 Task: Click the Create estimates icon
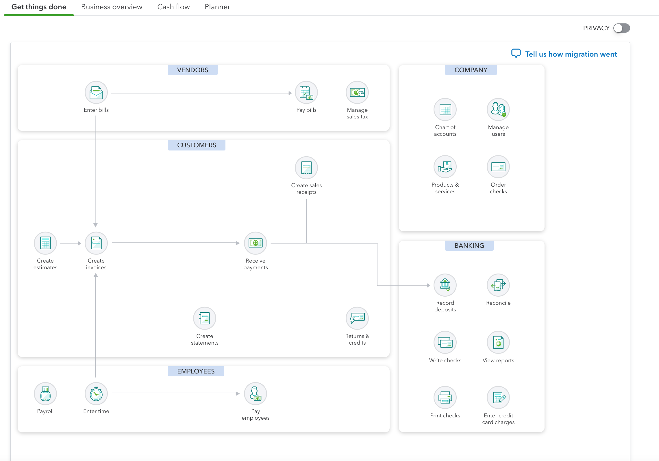(45, 243)
